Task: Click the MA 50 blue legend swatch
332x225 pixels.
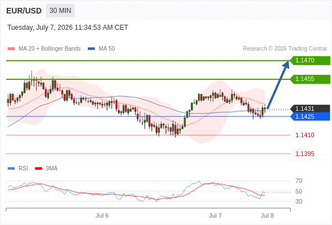Action: tap(91, 49)
